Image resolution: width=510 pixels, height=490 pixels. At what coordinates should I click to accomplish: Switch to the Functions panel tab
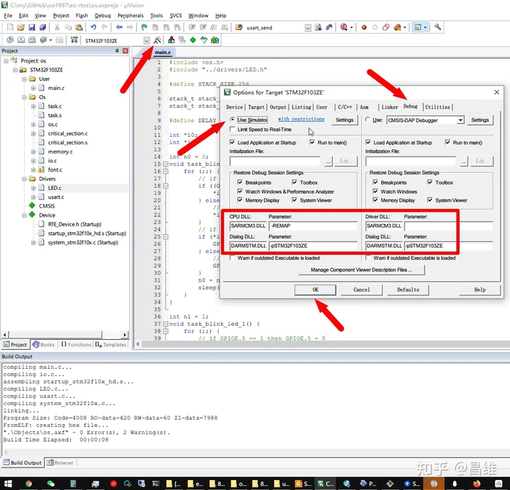point(76,344)
